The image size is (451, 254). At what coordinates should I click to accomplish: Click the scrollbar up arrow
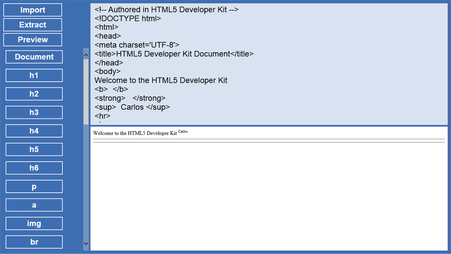(86, 54)
